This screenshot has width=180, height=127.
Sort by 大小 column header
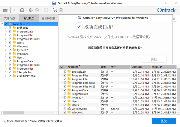[120, 67]
